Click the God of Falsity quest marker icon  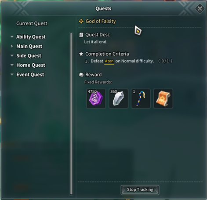81,22
